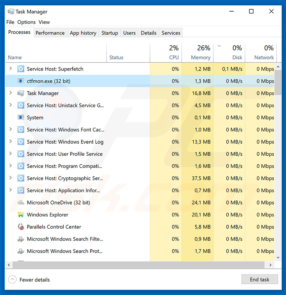Switch to the App history tab

83,33
